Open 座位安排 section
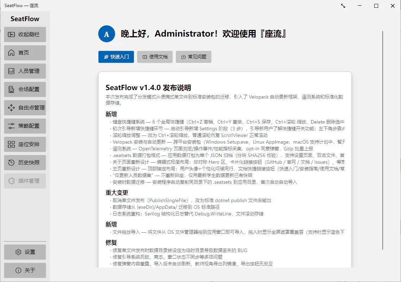 pos(25,144)
